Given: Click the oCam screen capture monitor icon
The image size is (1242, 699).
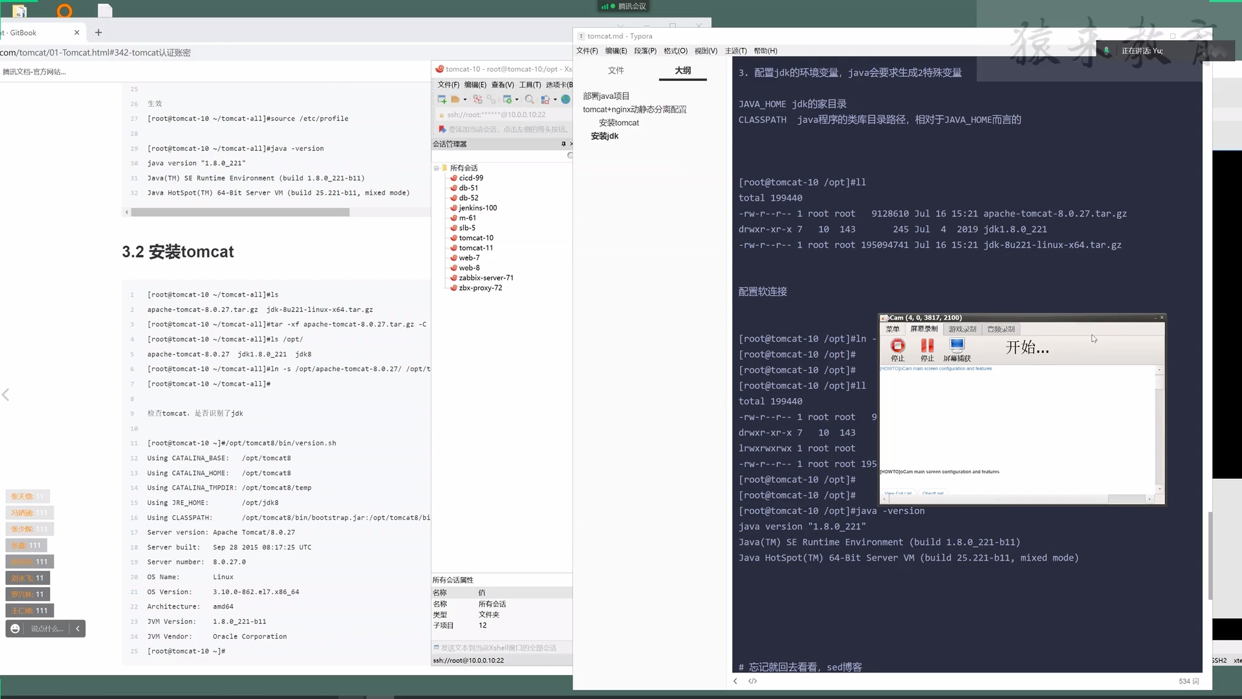Looking at the screenshot, I should click(x=957, y=346).
